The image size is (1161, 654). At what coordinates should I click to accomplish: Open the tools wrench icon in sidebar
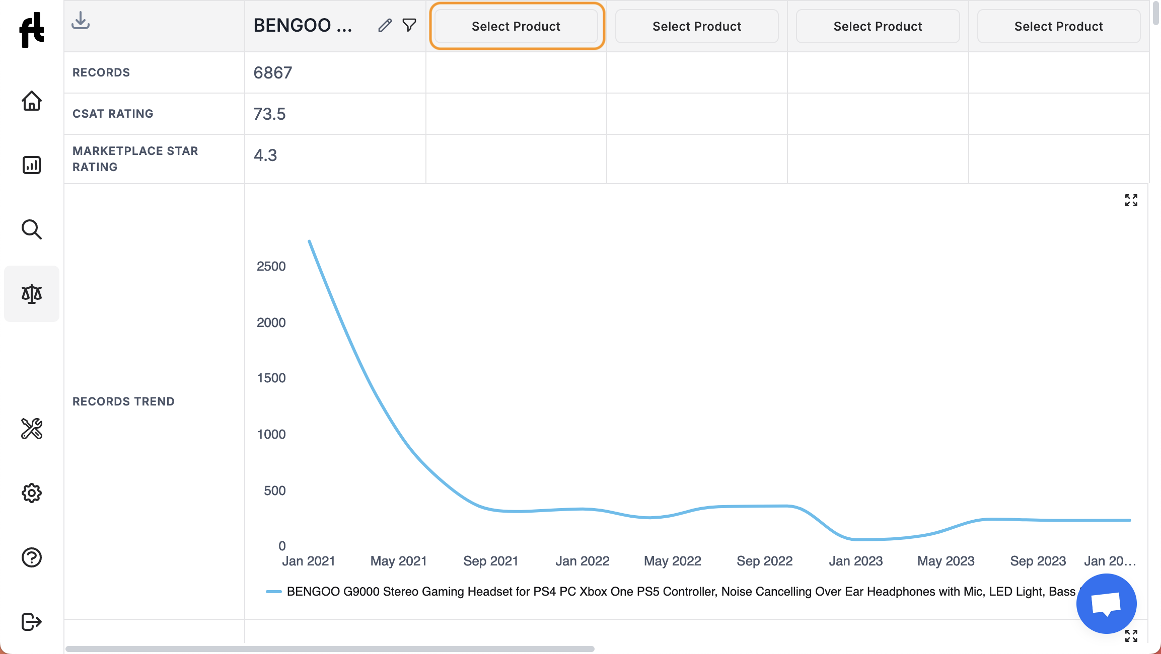point(32,429)
